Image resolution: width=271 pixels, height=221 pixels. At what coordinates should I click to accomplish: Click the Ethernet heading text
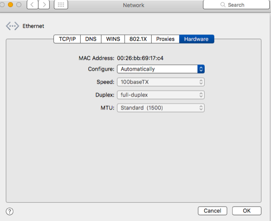[33, 26]
